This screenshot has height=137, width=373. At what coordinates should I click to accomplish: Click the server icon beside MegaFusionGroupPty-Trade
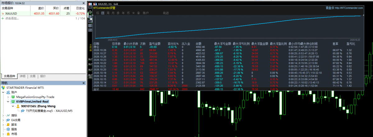coord(13,97)
